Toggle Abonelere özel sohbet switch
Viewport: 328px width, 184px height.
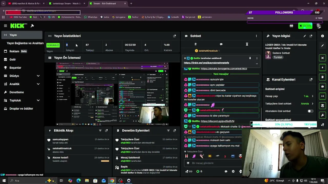(310, 111)
